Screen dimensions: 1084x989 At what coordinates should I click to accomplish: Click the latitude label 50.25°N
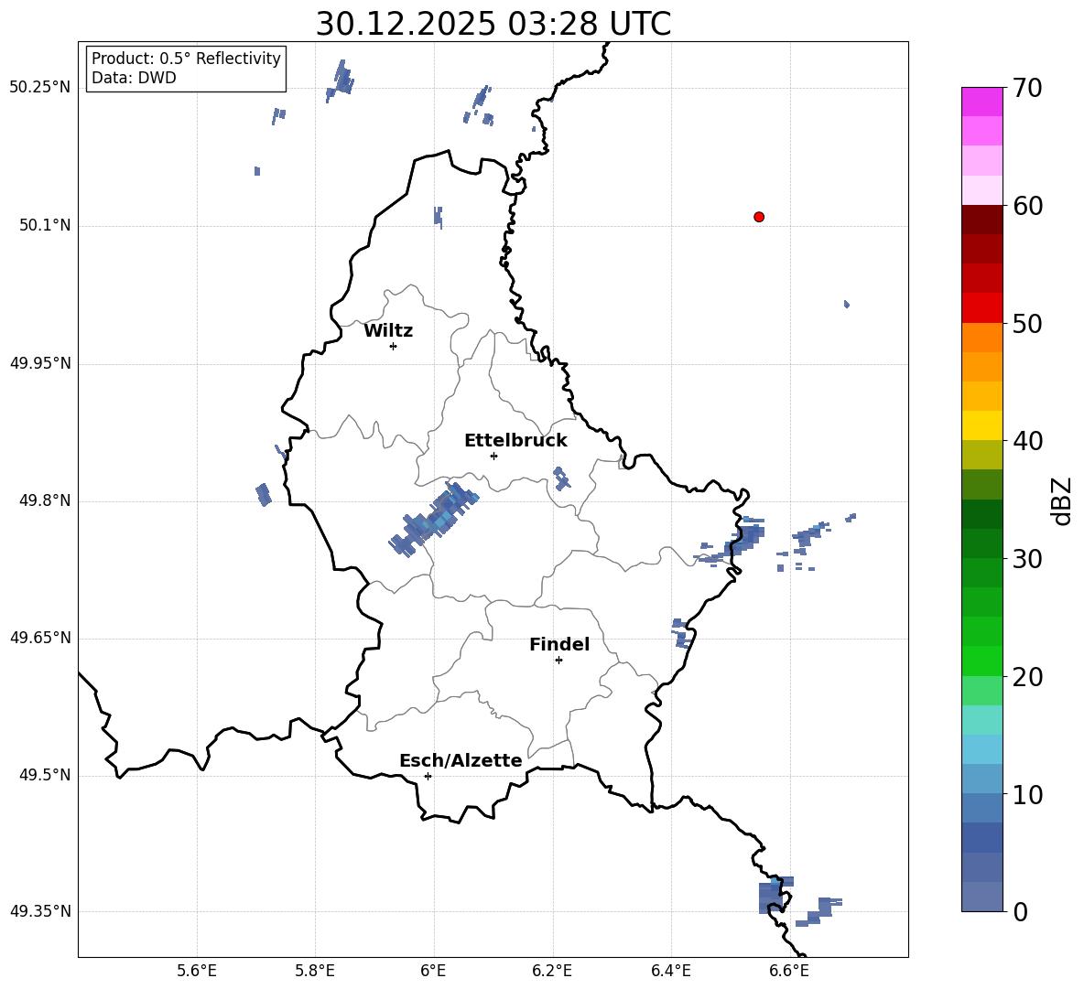click(x=40, y=88)
